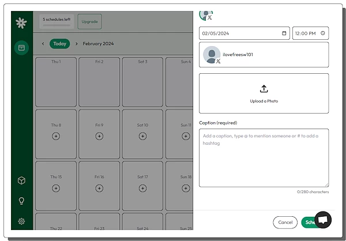Cancel the scheduling dialog
Screen dimensions: 346x241
pos(285,222)
